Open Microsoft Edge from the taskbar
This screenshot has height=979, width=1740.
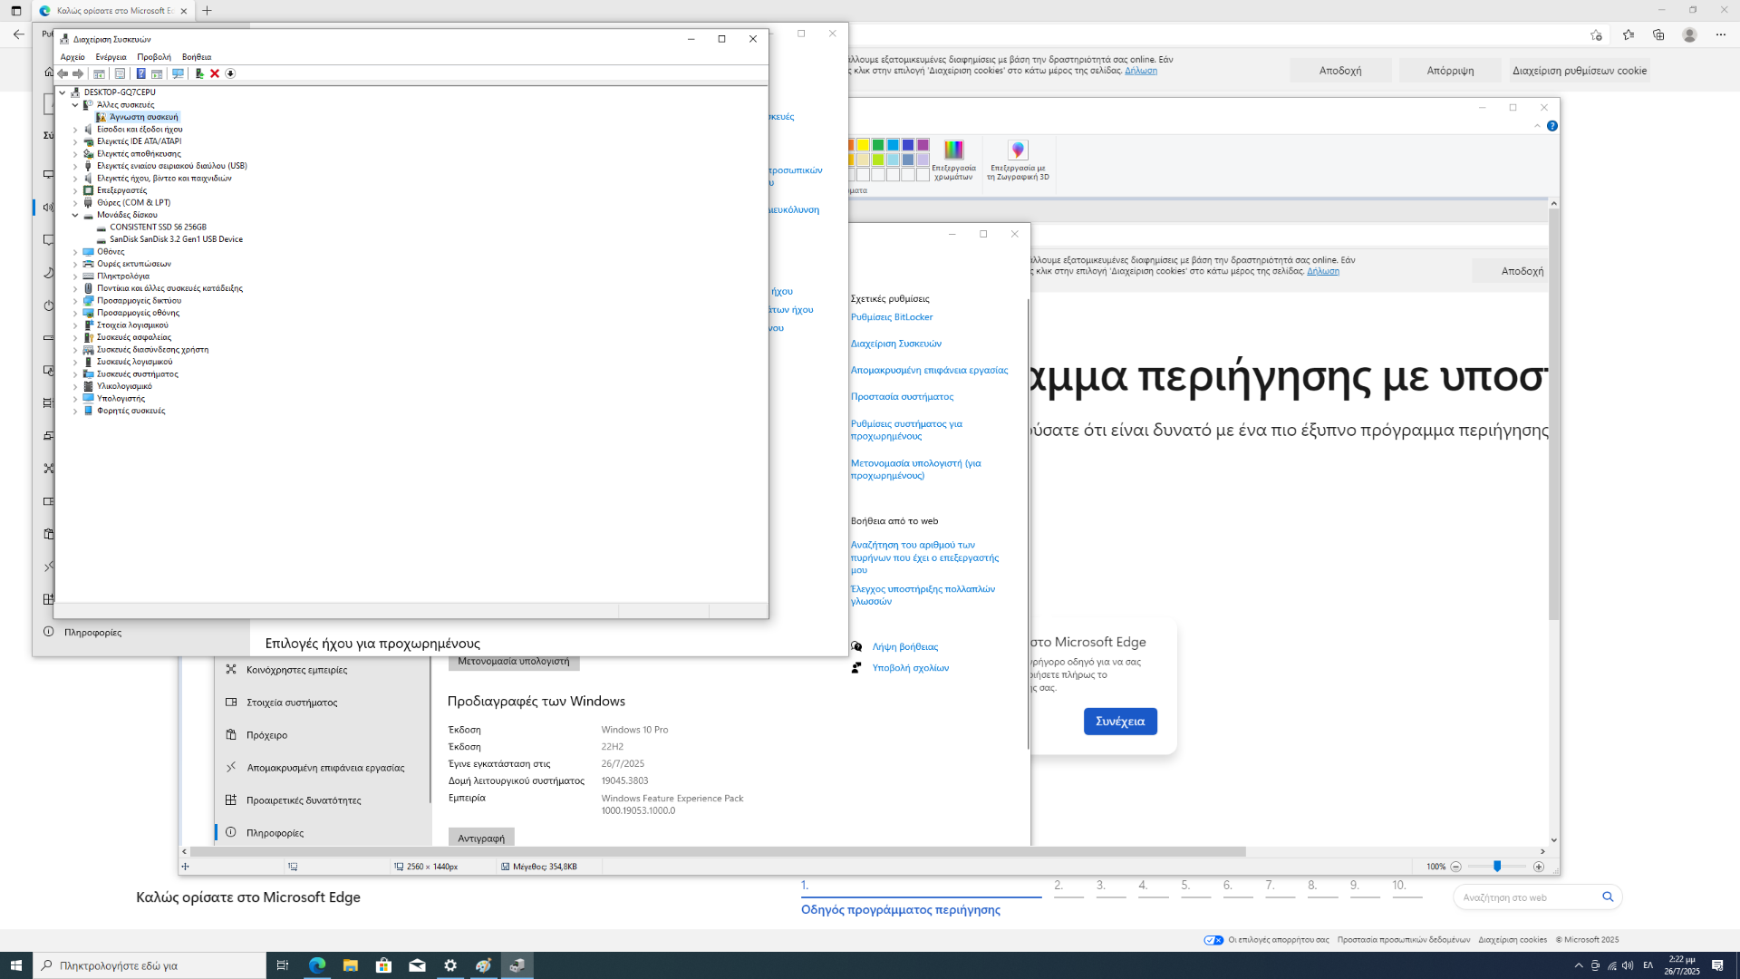[316, 965]
